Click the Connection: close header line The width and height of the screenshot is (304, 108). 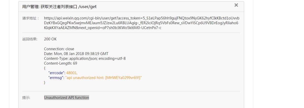59,49
